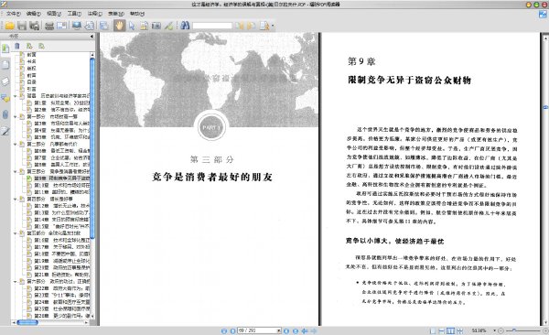Click the Print icon in toolbar
Screen dimensions: 549x335
point(49,26)
